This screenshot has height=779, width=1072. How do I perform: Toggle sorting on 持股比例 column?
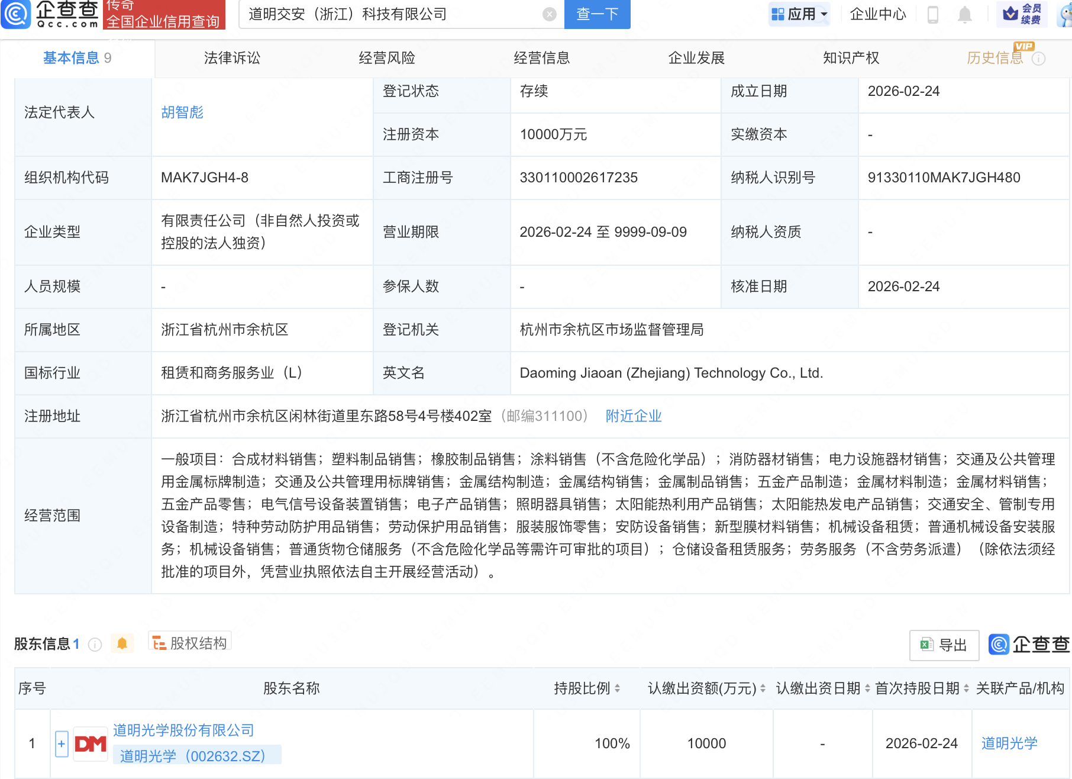618,688
